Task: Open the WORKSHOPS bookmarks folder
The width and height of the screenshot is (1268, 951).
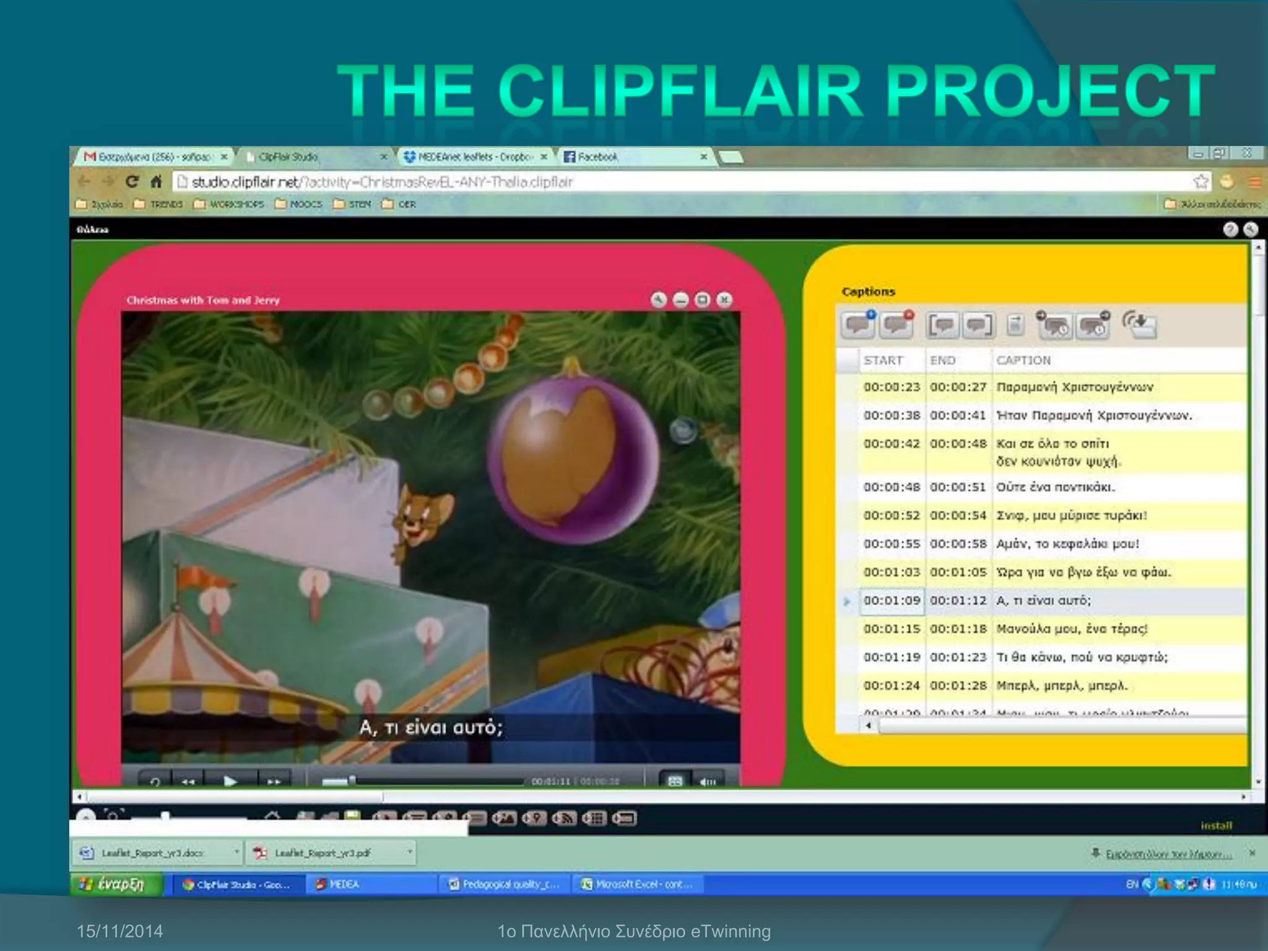Action: tap(229, 204)
